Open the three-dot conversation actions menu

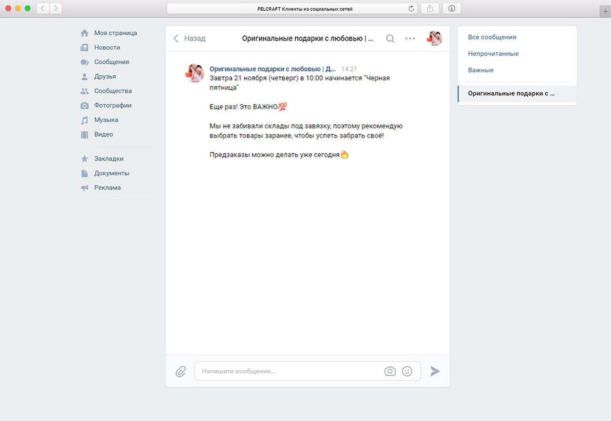[x=410, y=39]
